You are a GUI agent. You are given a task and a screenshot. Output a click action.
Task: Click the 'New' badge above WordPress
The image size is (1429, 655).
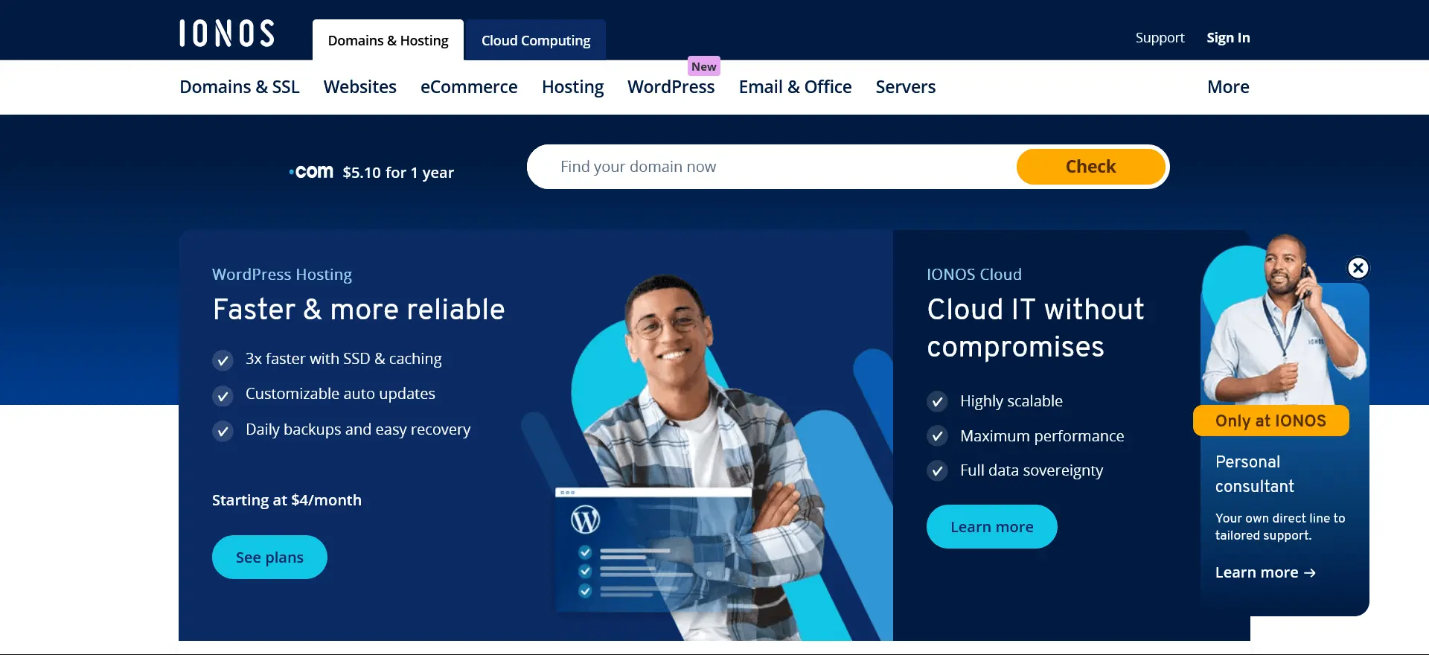(703, 66)
